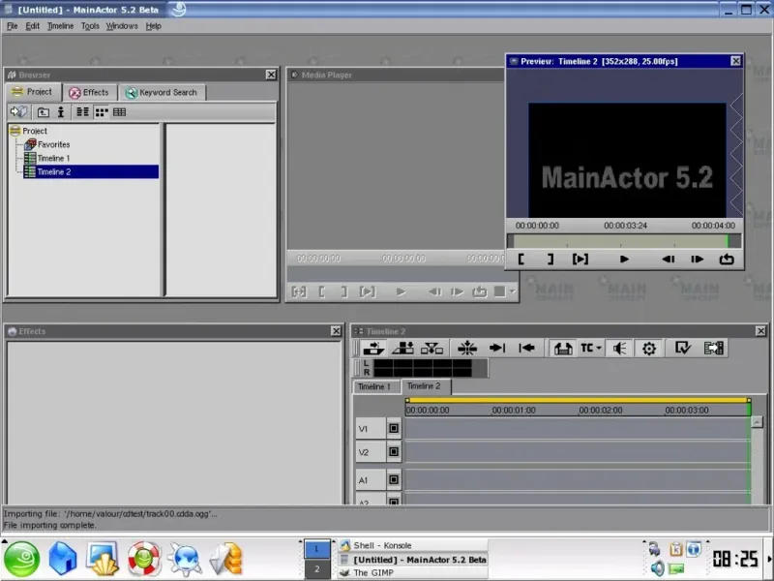
Task: Open the Effects tab in Browser
Action: tap(89, 92)
